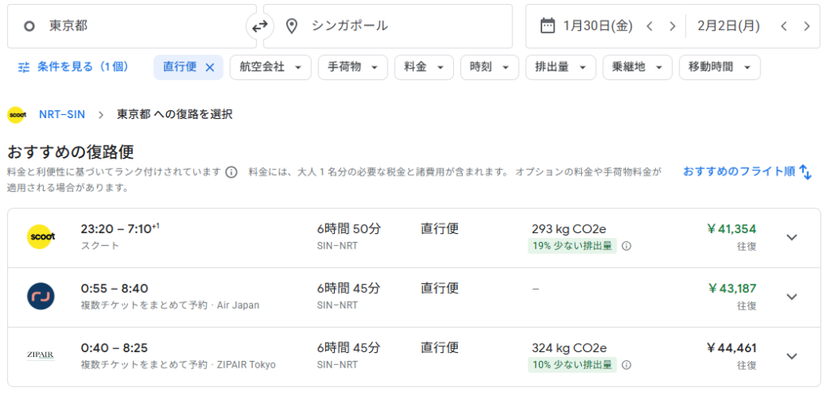Go to next day for January 30 departure
Image resolution: width=830 pixels, height=395 pixels.
coord(672,26)
